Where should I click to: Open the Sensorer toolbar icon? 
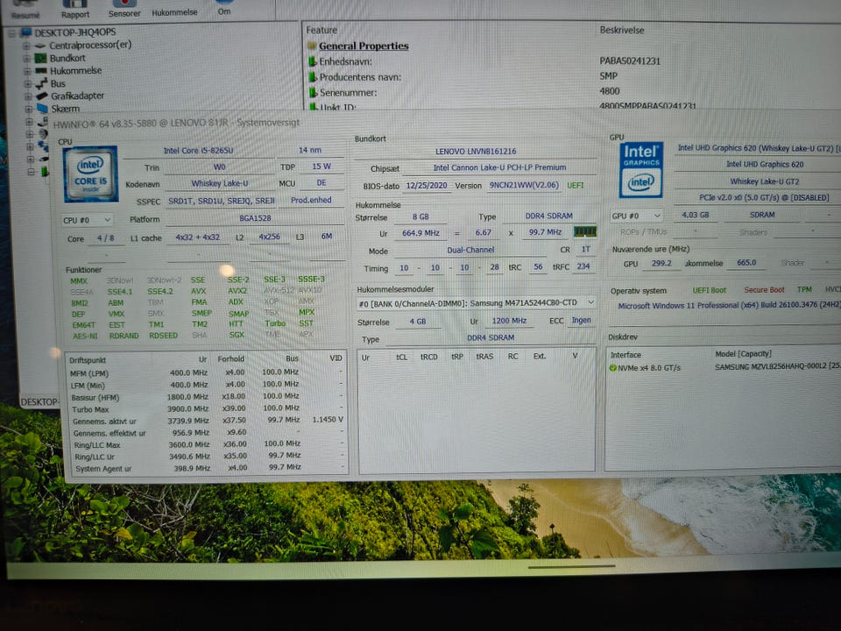pyautogui.click(x=124, y=10)
